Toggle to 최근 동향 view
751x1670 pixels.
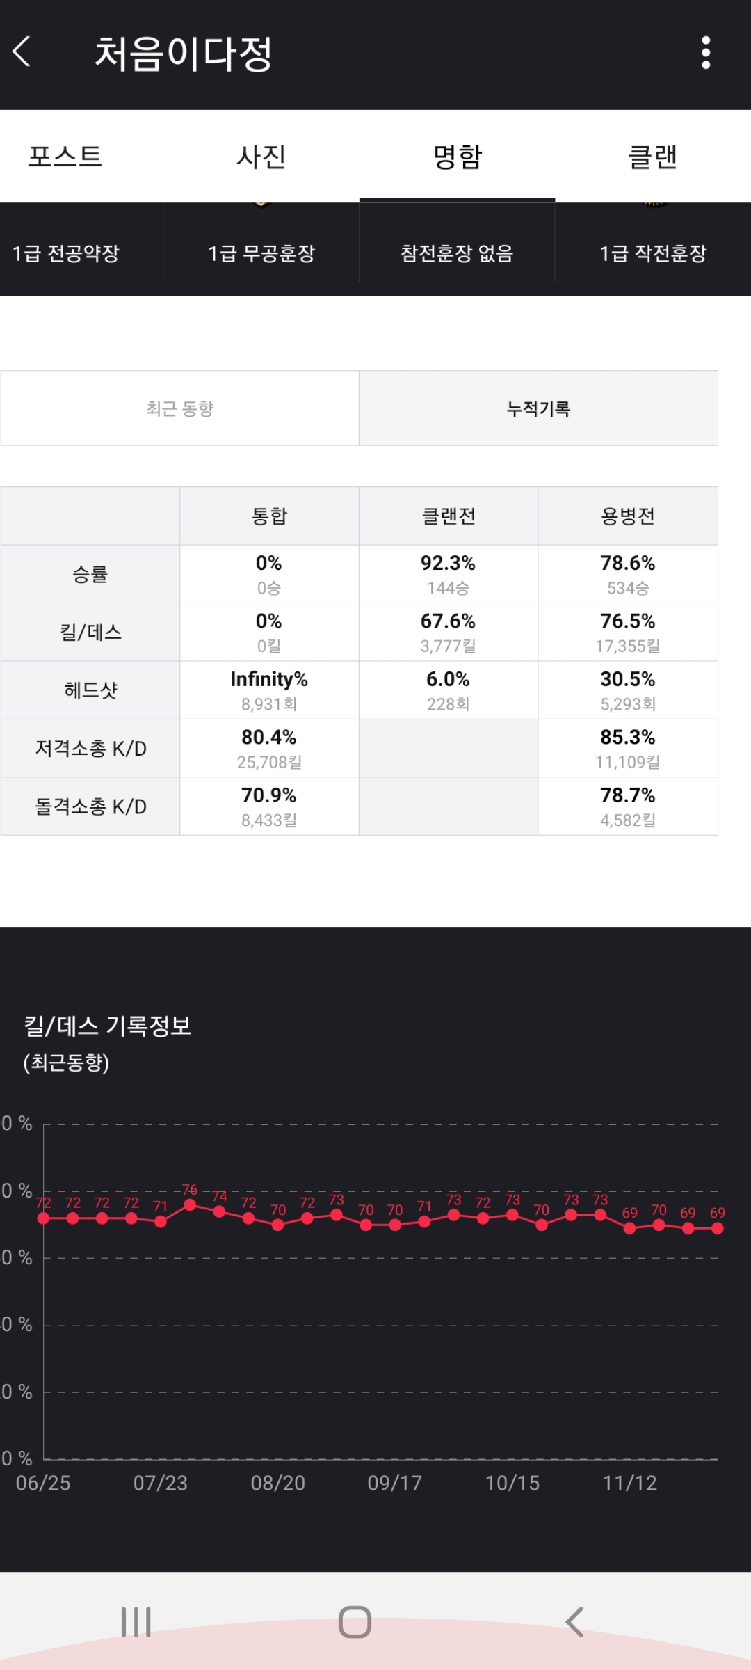pos(179,408)
